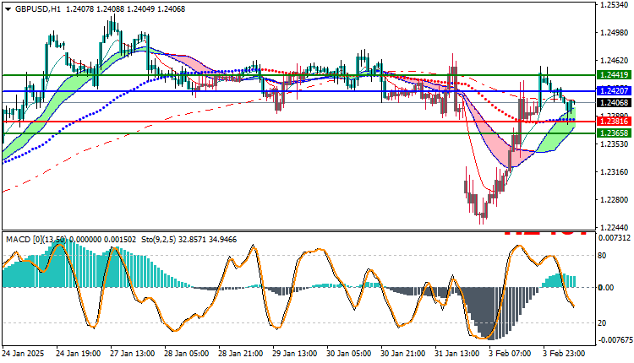Click the 28 Jan 05:00 time axis label

[187, 354]
